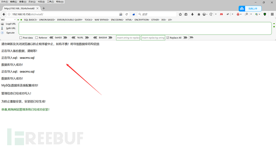Click the BASE64 decode left arrow
Image resolution: width=276 pixels, height=148 pixels.
click(x=95, y=38)
